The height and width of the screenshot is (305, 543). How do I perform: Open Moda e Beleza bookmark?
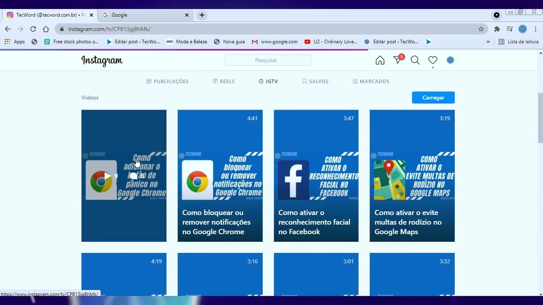[187, 42]
